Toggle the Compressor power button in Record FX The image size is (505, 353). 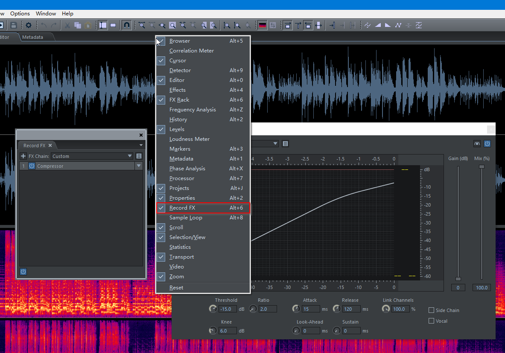32,166
